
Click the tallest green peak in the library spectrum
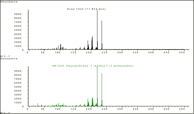[97, 86]
